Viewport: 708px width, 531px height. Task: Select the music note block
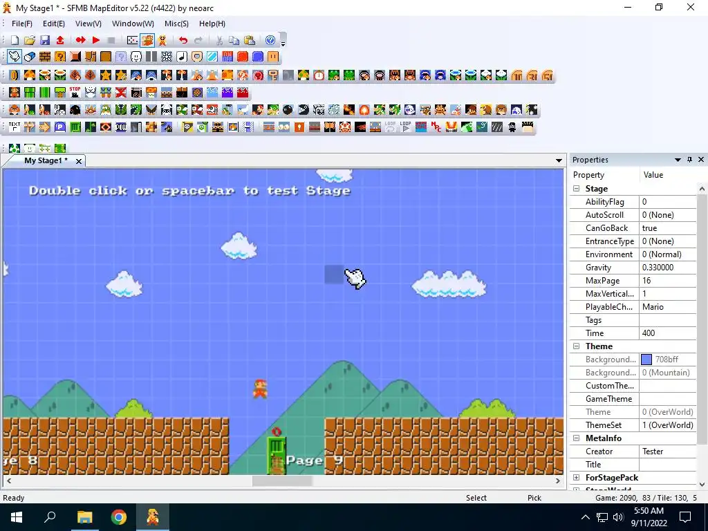[x=182, y=57]
